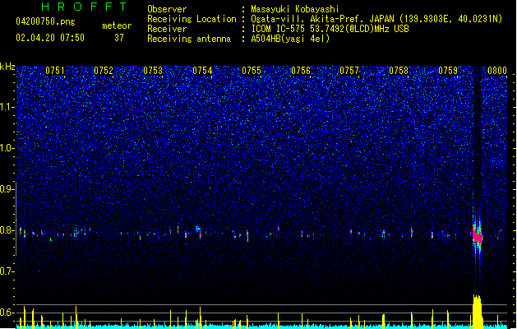Screen dimensions: 517x329
Task: Click the 0754 time marker
Action: coord(202,71)
